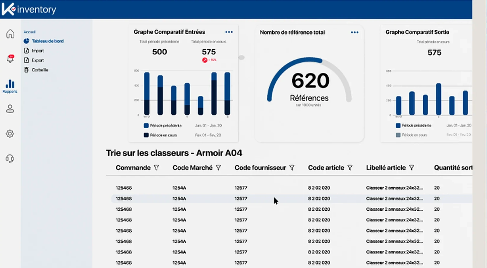This screenshot has height=268, width=487.
Task: Click the 575 total in Entrées card
Action: (209, 52)
